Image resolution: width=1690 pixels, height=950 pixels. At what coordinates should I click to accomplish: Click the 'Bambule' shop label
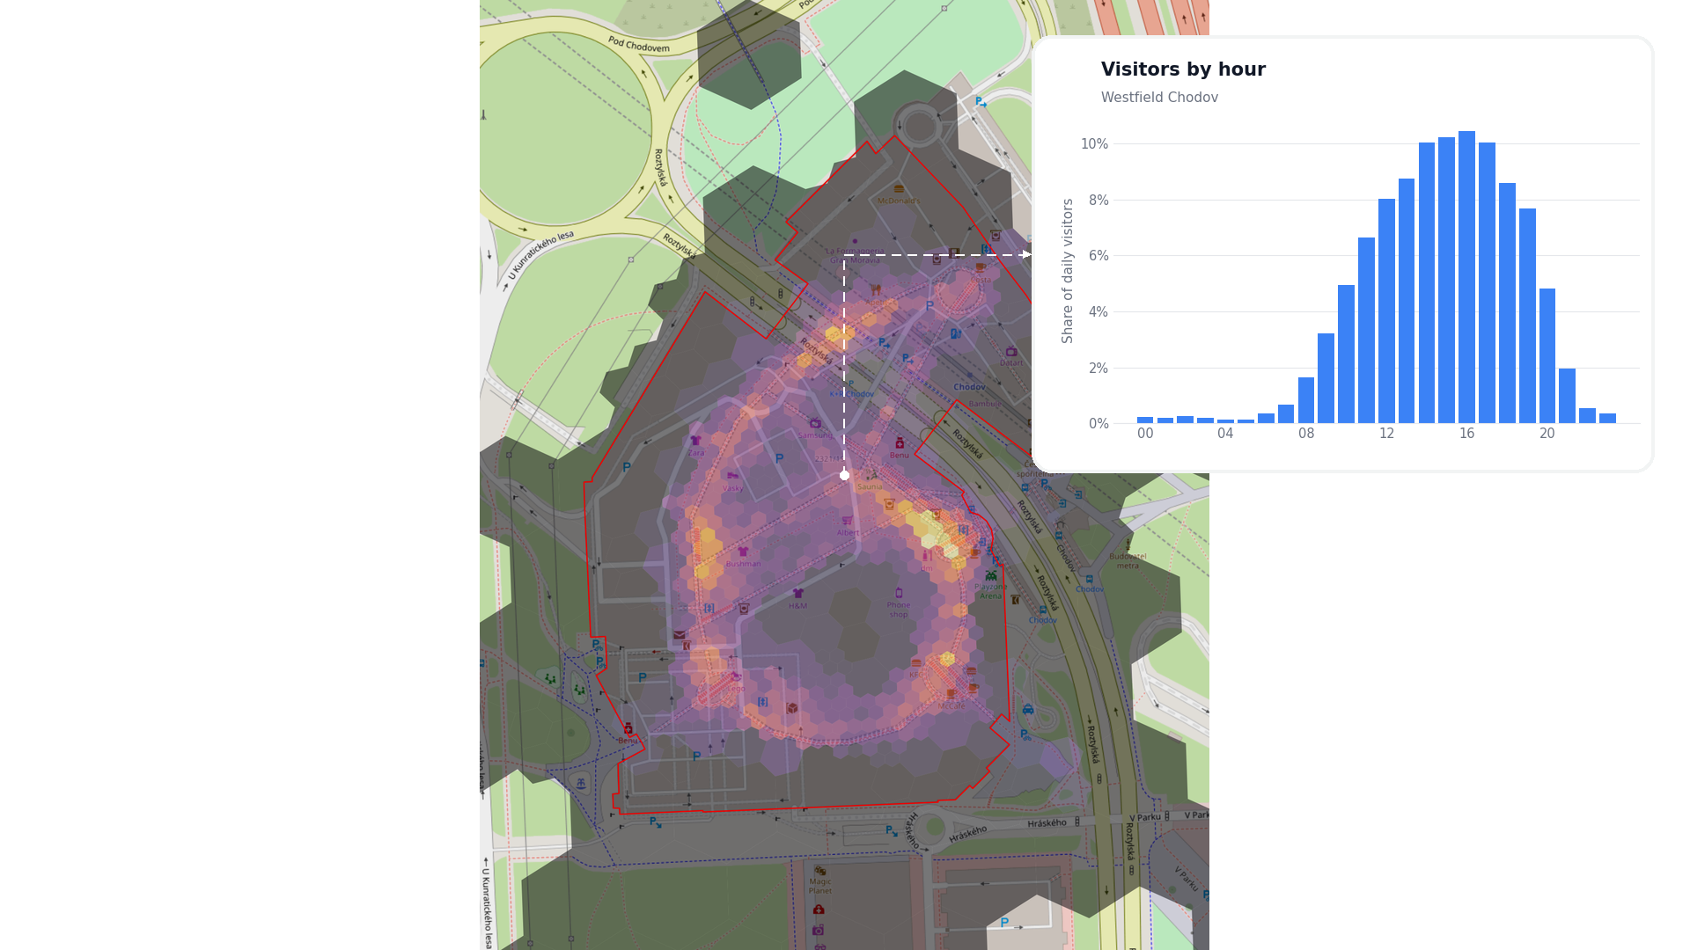984,404
